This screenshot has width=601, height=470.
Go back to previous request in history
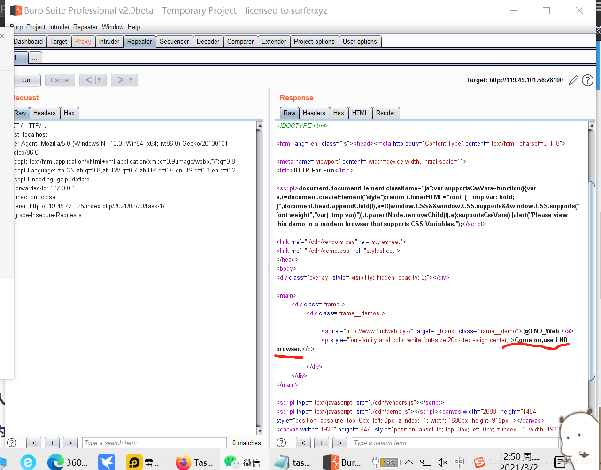point(88,80)
